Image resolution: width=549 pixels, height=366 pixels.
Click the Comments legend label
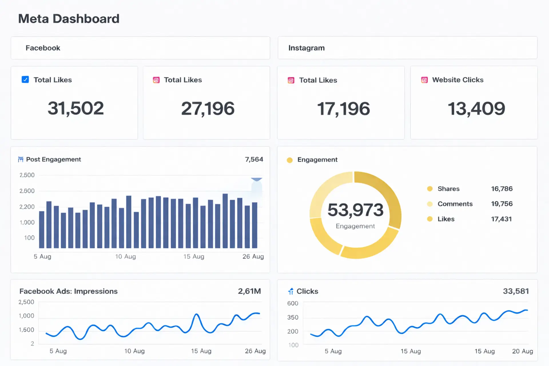point(455,204)
